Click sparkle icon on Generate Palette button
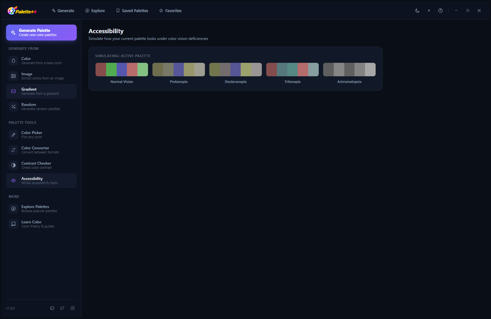This screenshot has height=319, width=491. [13, 33]
